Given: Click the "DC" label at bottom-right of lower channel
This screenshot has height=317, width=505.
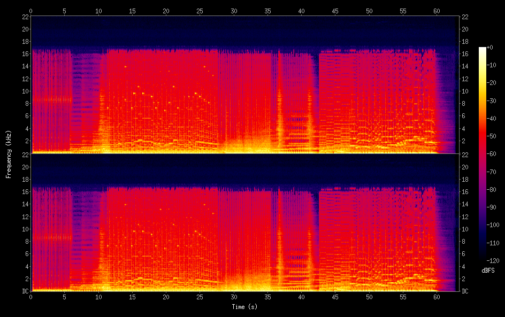Looking at the screenshot, I should (465, 291).
